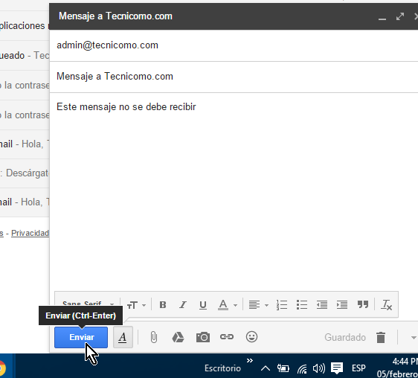Viewport: 418px width, 378px height.
Task: Insert files using Google Drive icon
Action: (x=178, y=337)
